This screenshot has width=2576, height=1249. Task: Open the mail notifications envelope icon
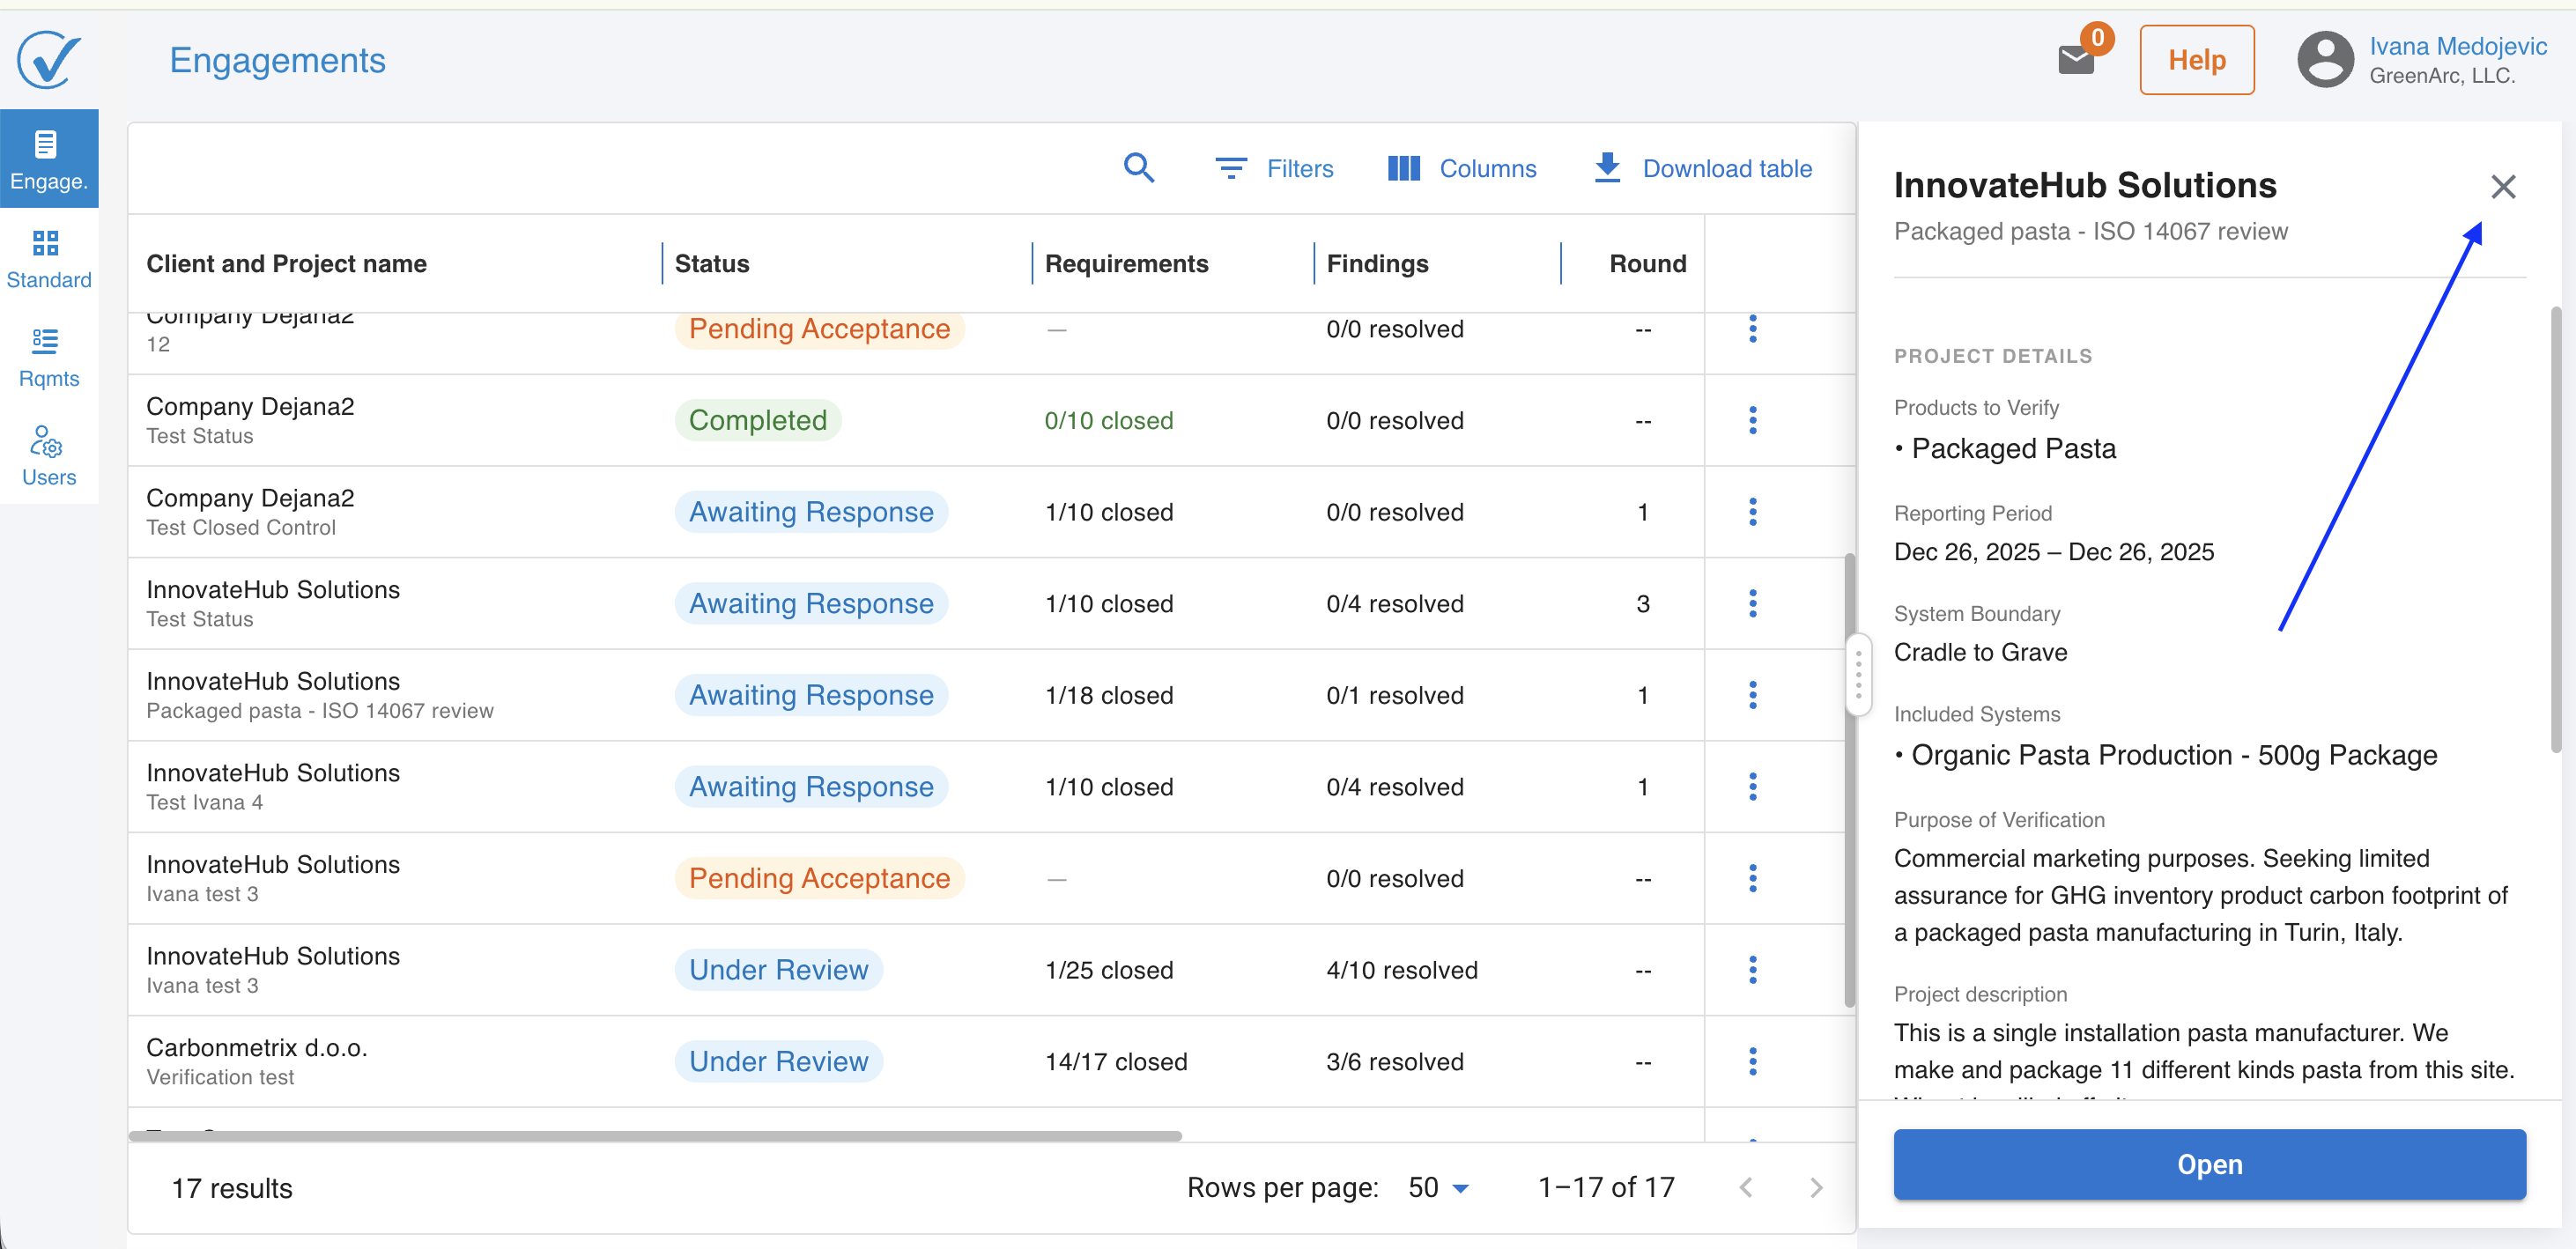pyautogui.click(x=2076, y=60)
